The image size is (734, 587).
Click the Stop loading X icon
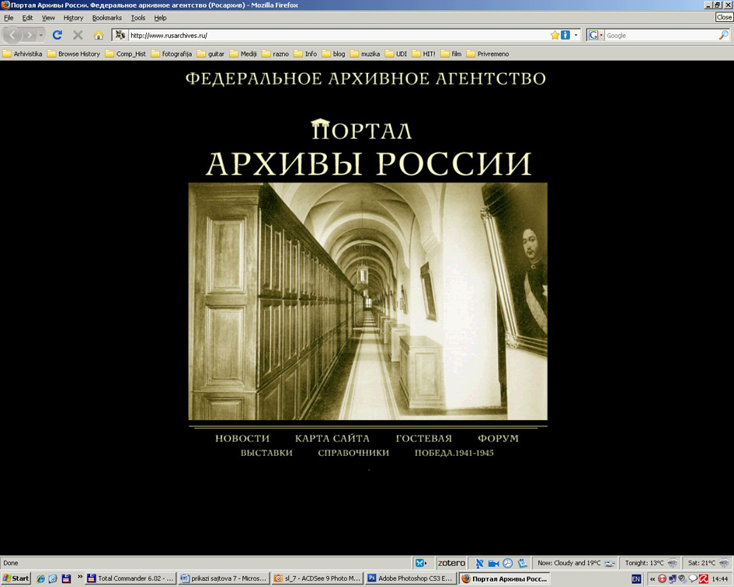click(x=78, y=35)
